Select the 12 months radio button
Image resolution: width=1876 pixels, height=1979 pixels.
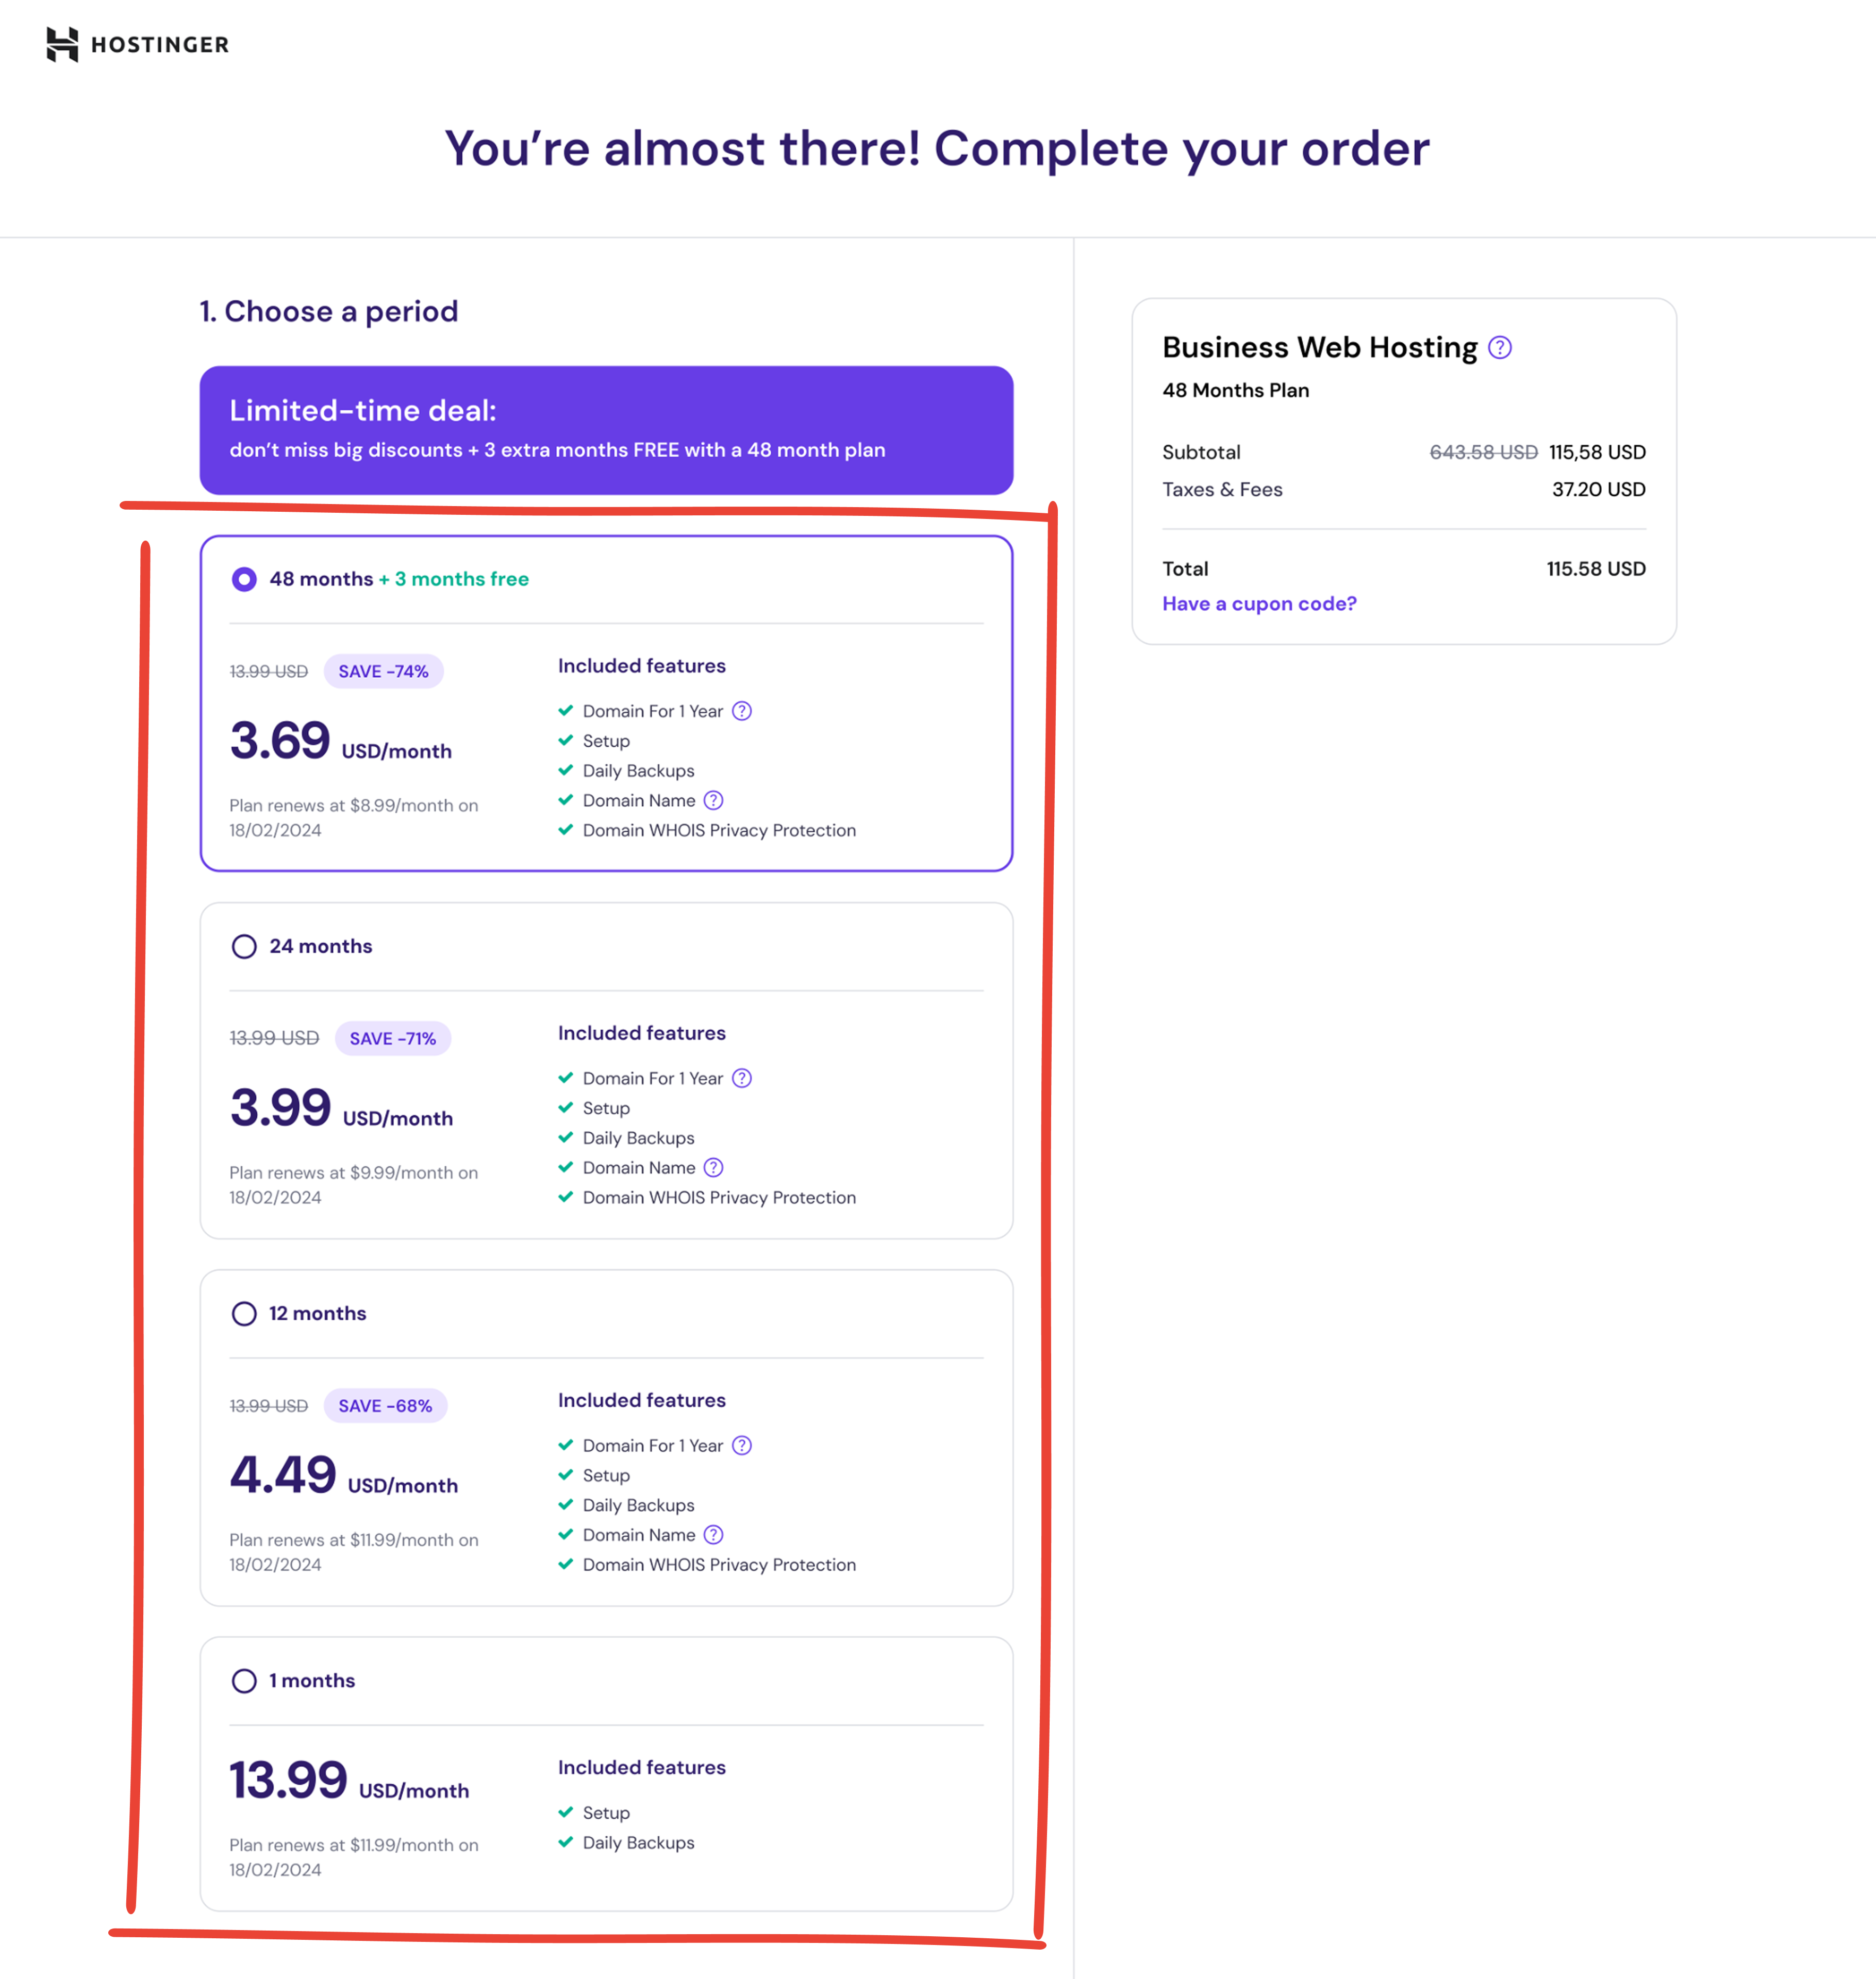click(x=244, y=1313)
